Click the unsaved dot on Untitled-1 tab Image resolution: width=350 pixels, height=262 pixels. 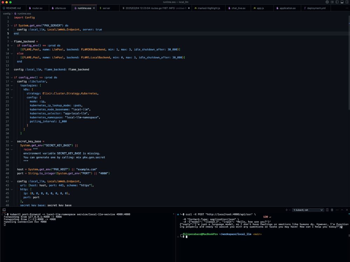(x=189, y=8)
